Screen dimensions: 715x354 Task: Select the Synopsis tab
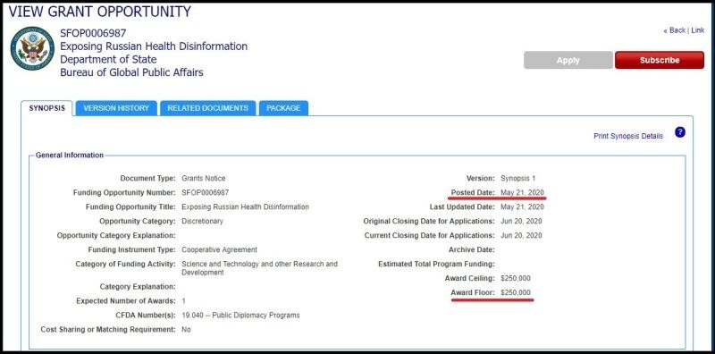[47, 108]
